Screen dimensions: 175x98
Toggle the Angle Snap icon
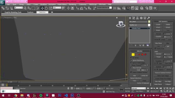pos(81,8)
